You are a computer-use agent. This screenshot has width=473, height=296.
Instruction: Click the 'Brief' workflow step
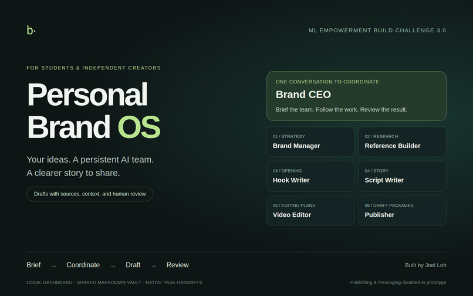click(x=33, y=265)
